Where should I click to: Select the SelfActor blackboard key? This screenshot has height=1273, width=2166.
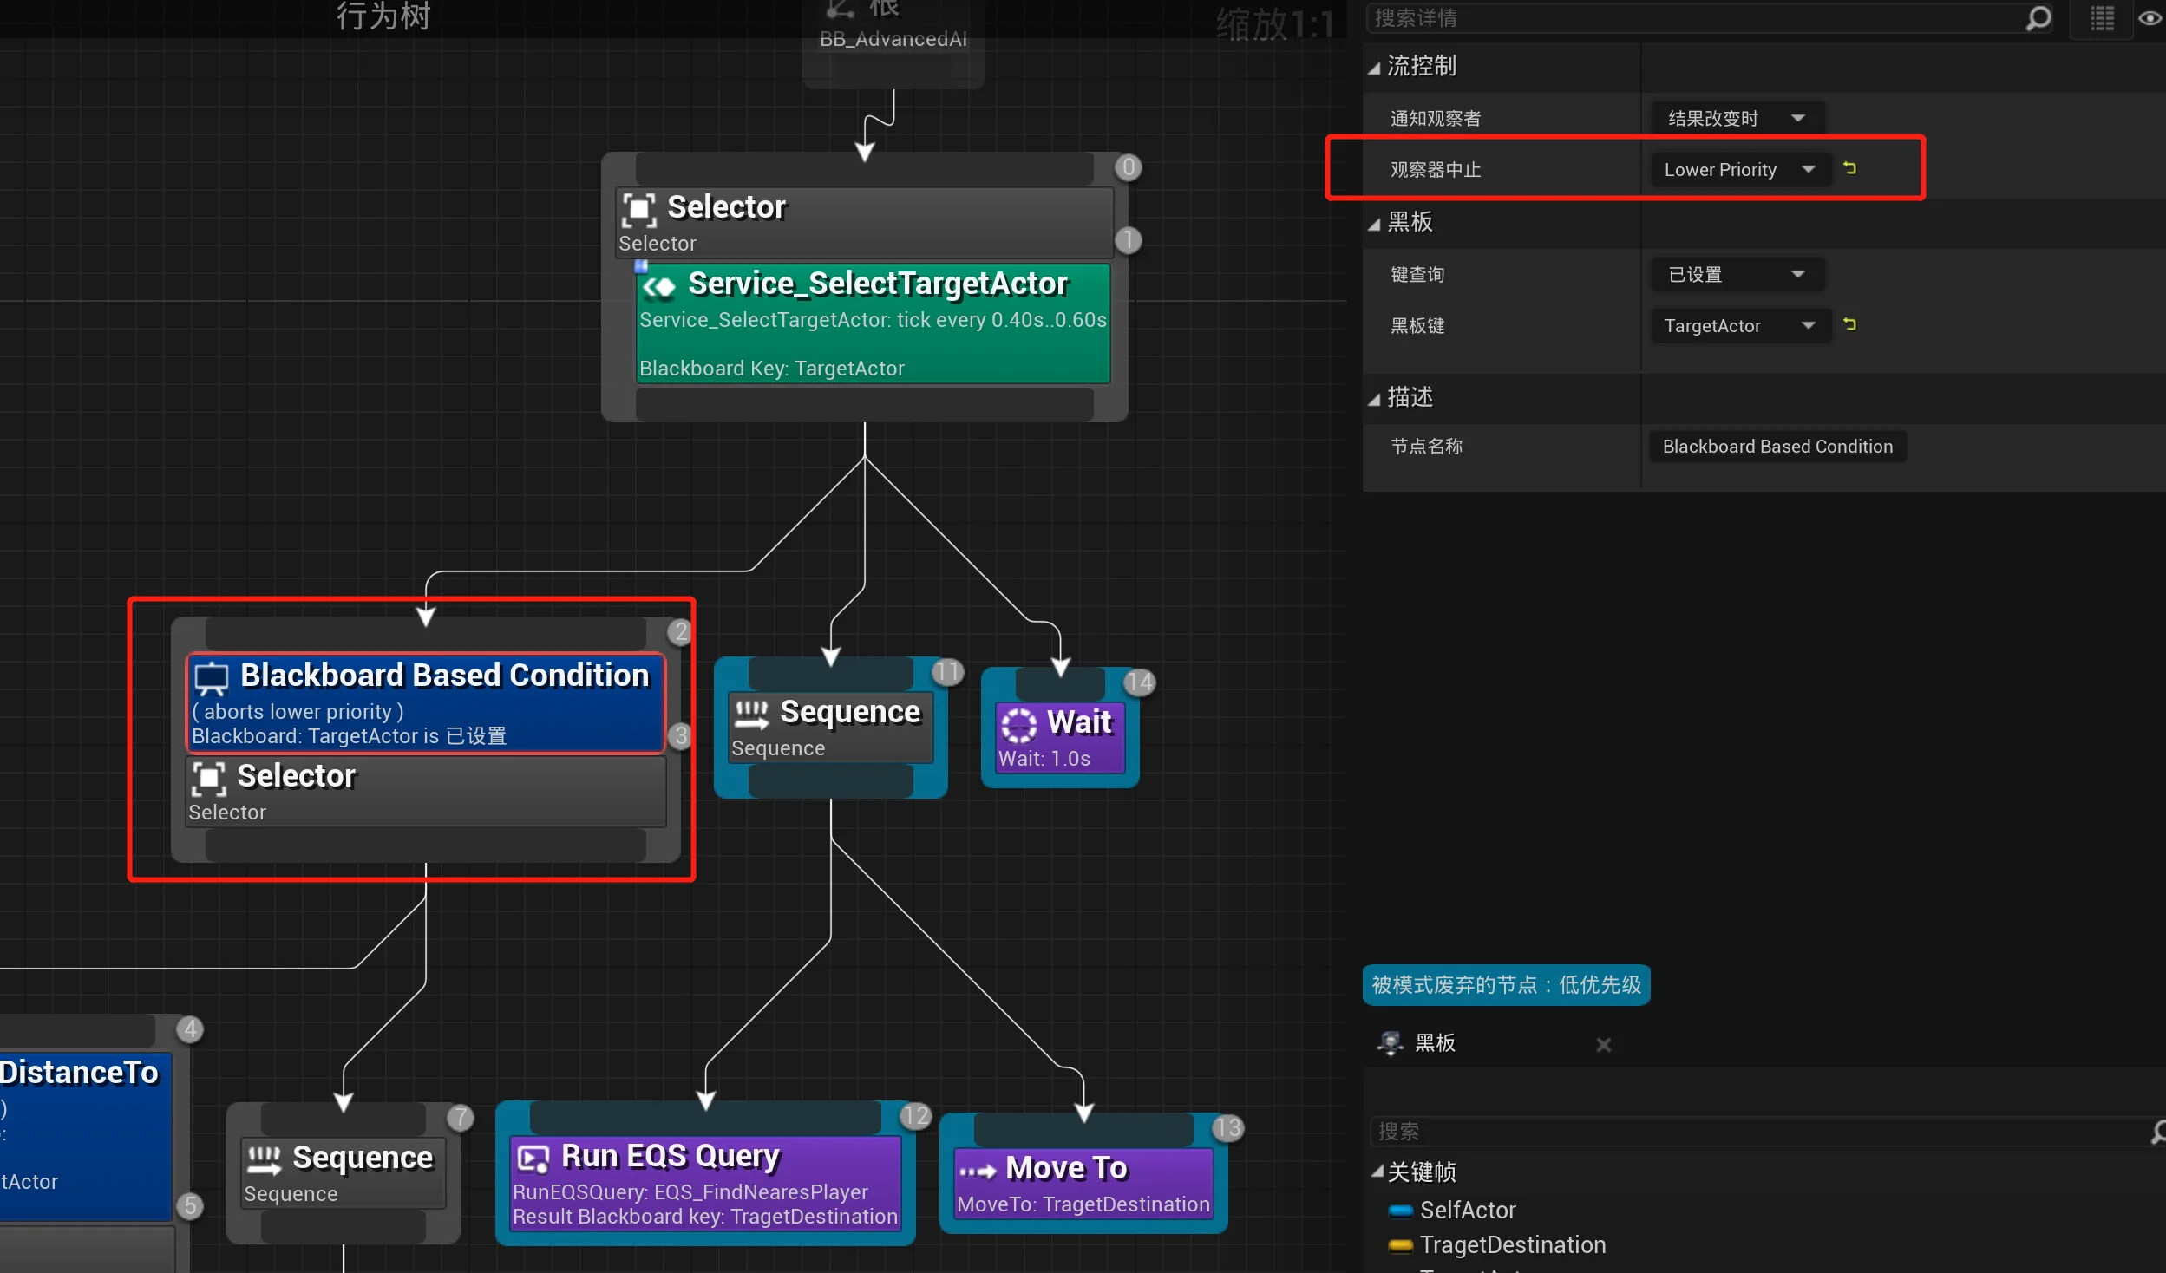click(x=1468, y=1210)
